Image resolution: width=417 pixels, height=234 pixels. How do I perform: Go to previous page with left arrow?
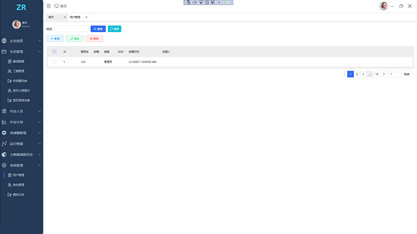(344, 74)
